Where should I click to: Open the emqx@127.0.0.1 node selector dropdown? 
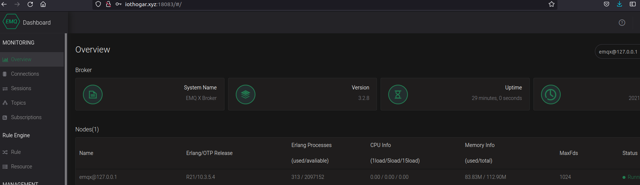(x=618, y=52)
